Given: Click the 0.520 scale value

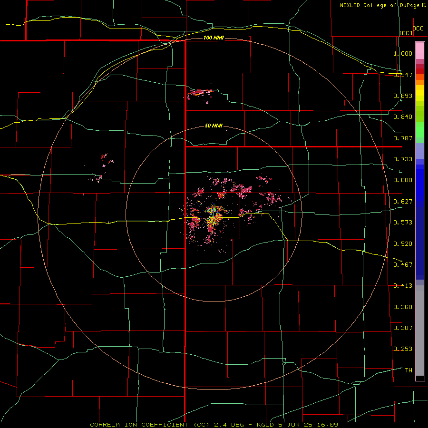Looking at the screenshot, I should [x=403, y=244].
